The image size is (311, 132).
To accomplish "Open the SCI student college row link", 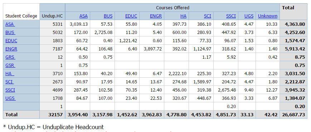I will click(x=10, y=82).
